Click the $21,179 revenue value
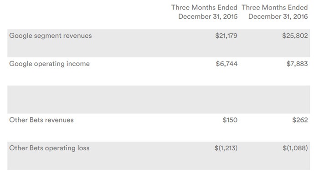Screen dimensions: 319x178 (x=226, y=36)
